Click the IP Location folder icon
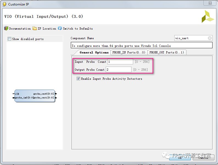Image resolution: width=218 pixels, height=165 pixels. point(35,29)
